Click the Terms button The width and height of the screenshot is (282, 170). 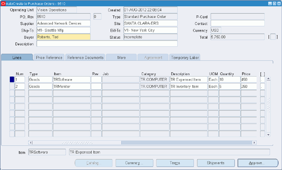click(x=175, y=163)
